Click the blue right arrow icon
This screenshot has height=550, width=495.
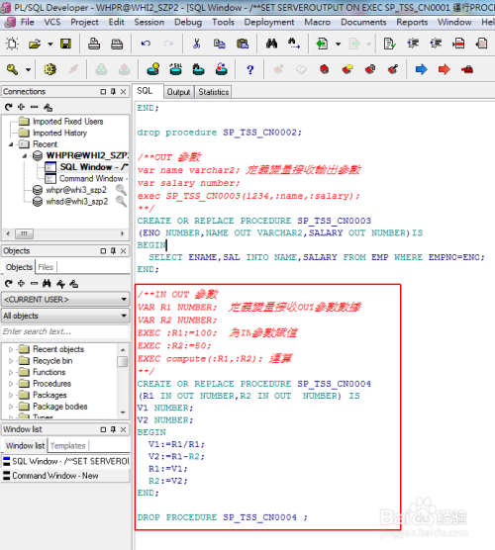coord(421,69)
